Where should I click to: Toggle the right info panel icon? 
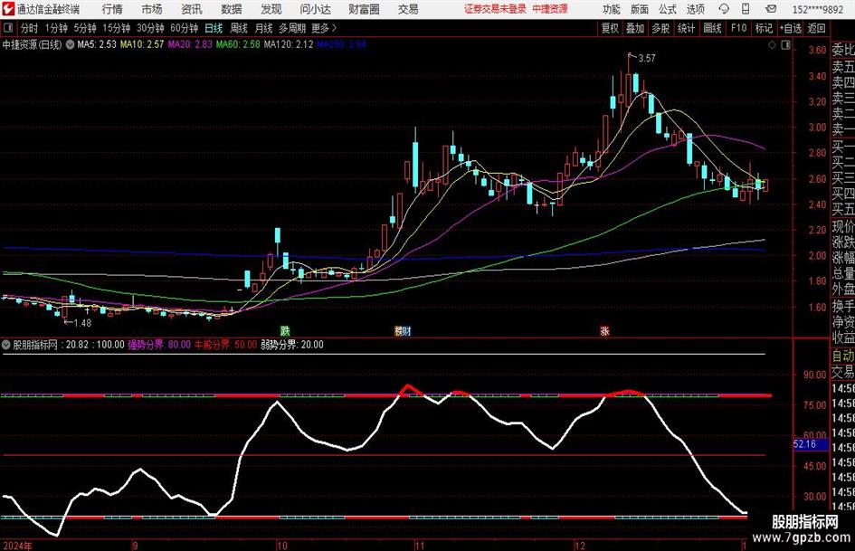pos(785,45)
